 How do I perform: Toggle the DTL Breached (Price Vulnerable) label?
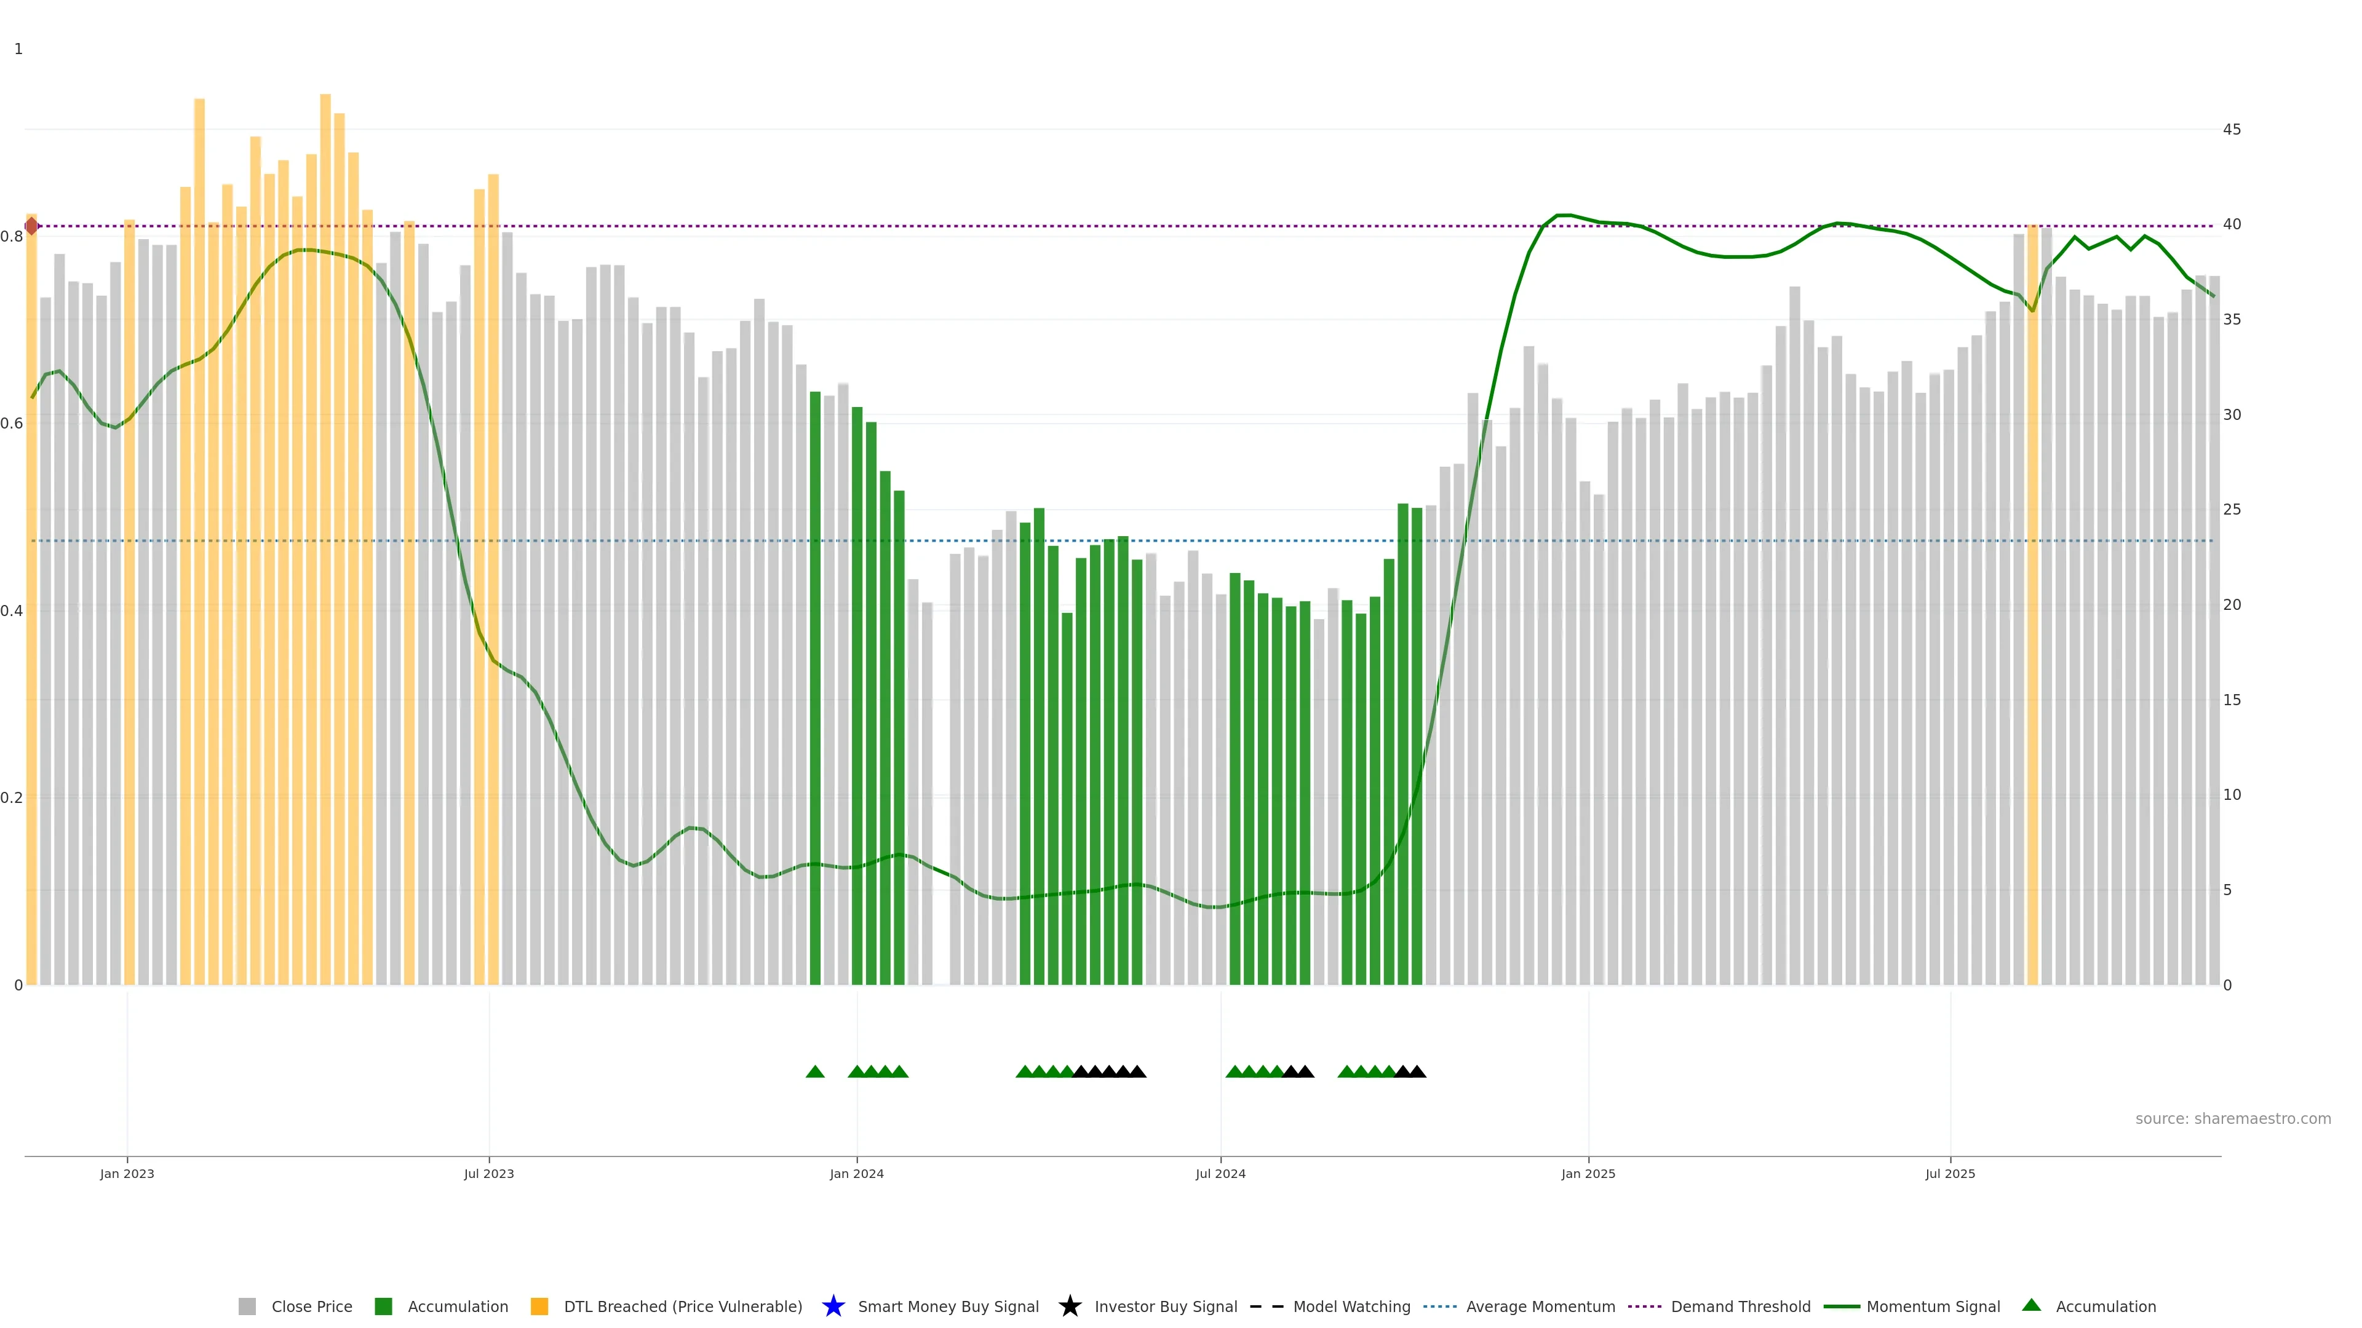682,1306
